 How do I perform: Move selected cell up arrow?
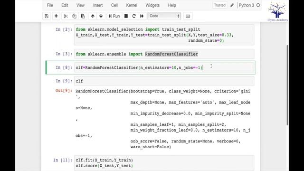point(93,16)
